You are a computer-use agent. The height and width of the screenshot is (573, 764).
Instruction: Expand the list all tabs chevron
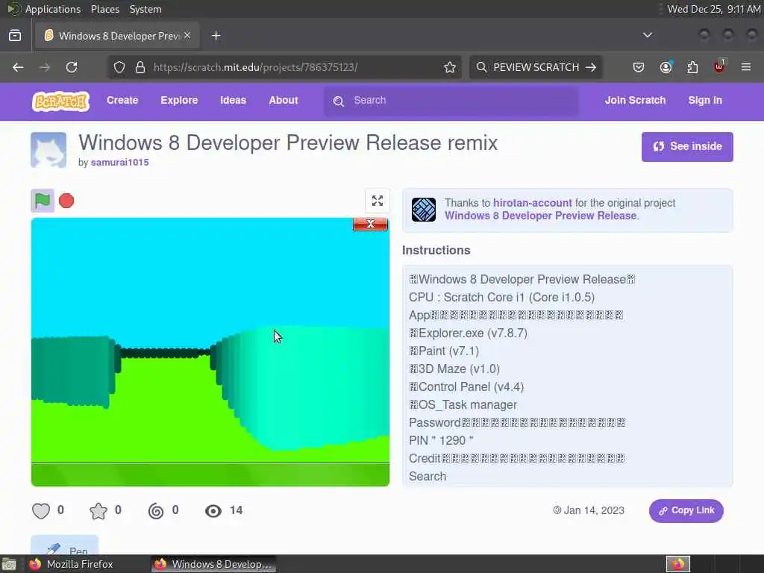coord(648,35)
